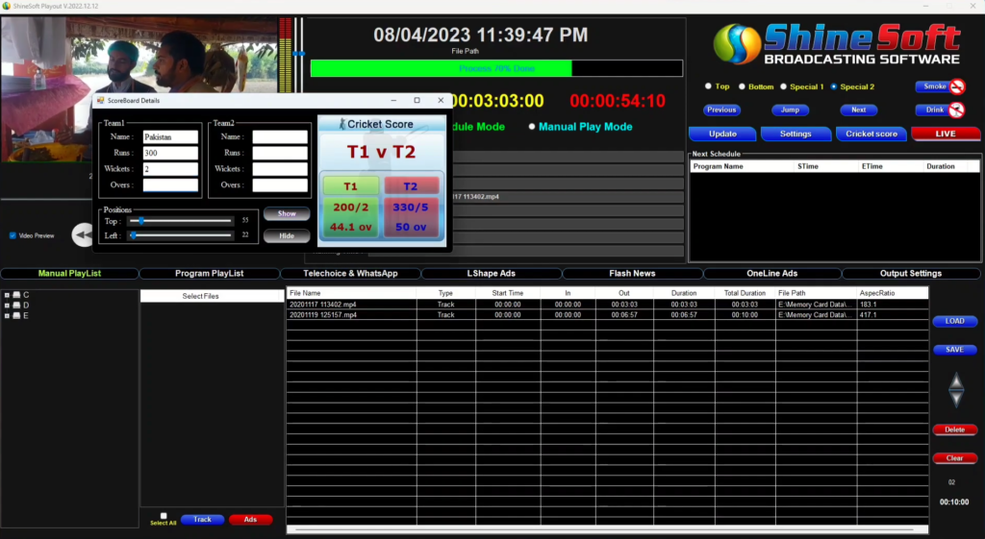Click the E drive icon
985x539 pixels.
point(17,315)
